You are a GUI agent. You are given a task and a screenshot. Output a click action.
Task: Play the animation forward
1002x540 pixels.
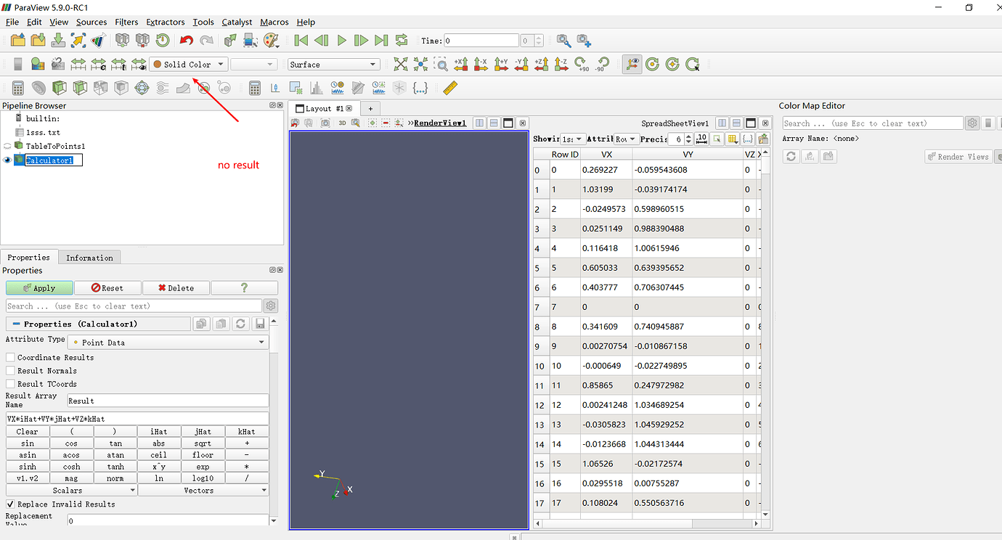(341, 40)
